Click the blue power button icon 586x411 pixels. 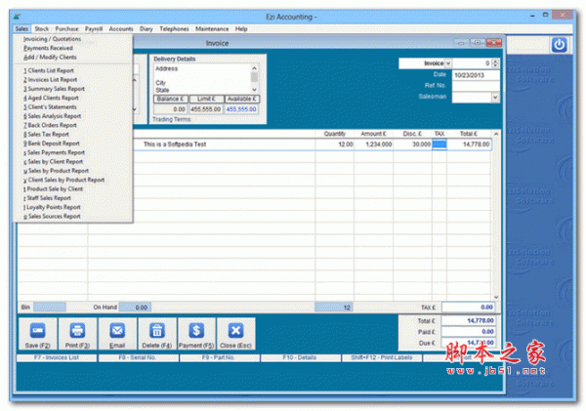pos(559,45)
